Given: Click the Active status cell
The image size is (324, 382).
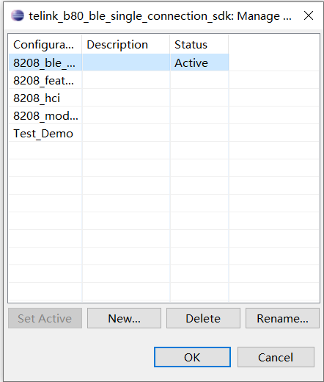Looking at the screenshot, I should [x=199, y=62].
